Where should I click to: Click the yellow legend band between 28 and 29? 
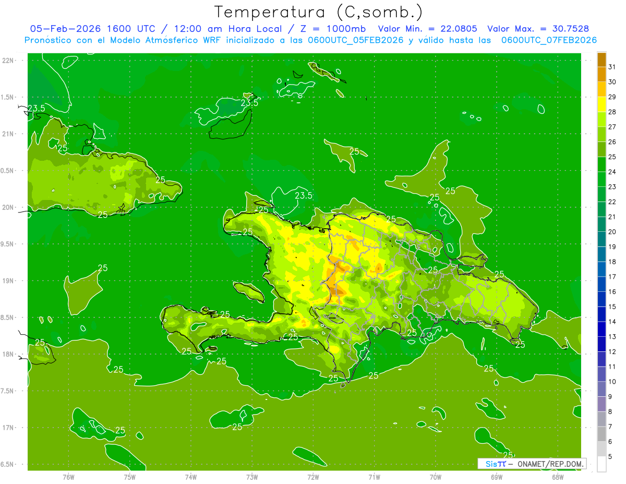pos(601,104)
